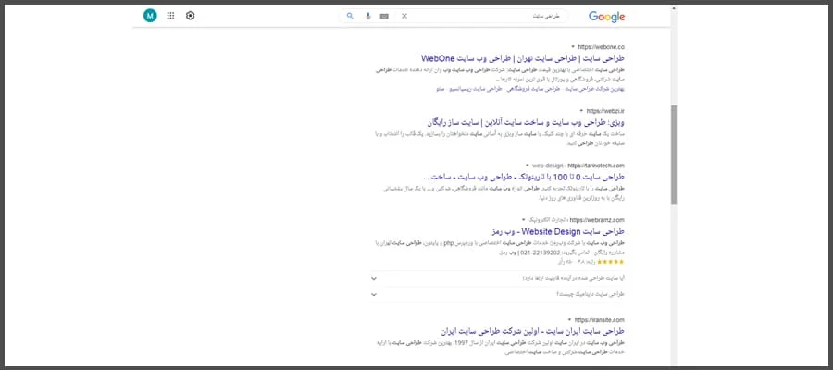Open the Google apps grid
Viewport: 833px width, 370px height.
tap(170, 16)
